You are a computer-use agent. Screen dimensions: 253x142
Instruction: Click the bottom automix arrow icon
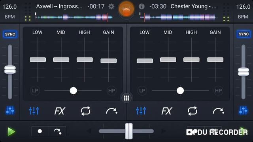[x=57, y=131]
